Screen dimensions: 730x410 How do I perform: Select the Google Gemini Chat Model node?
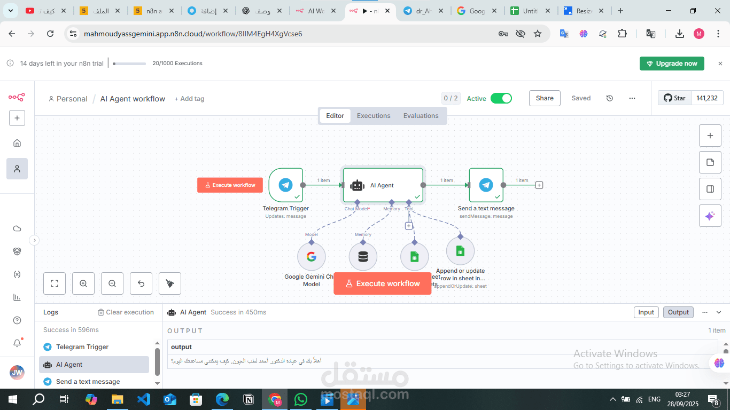[312, 257]
